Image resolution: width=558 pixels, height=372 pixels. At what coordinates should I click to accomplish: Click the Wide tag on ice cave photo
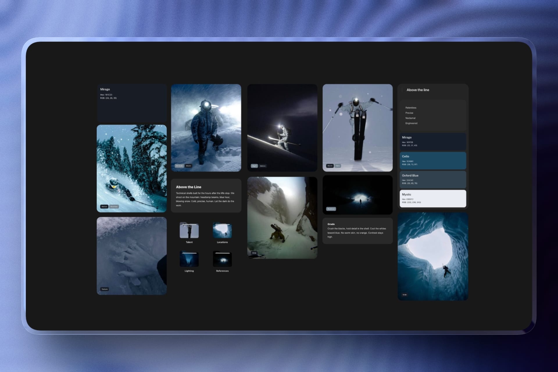click(x=405, y=295)
